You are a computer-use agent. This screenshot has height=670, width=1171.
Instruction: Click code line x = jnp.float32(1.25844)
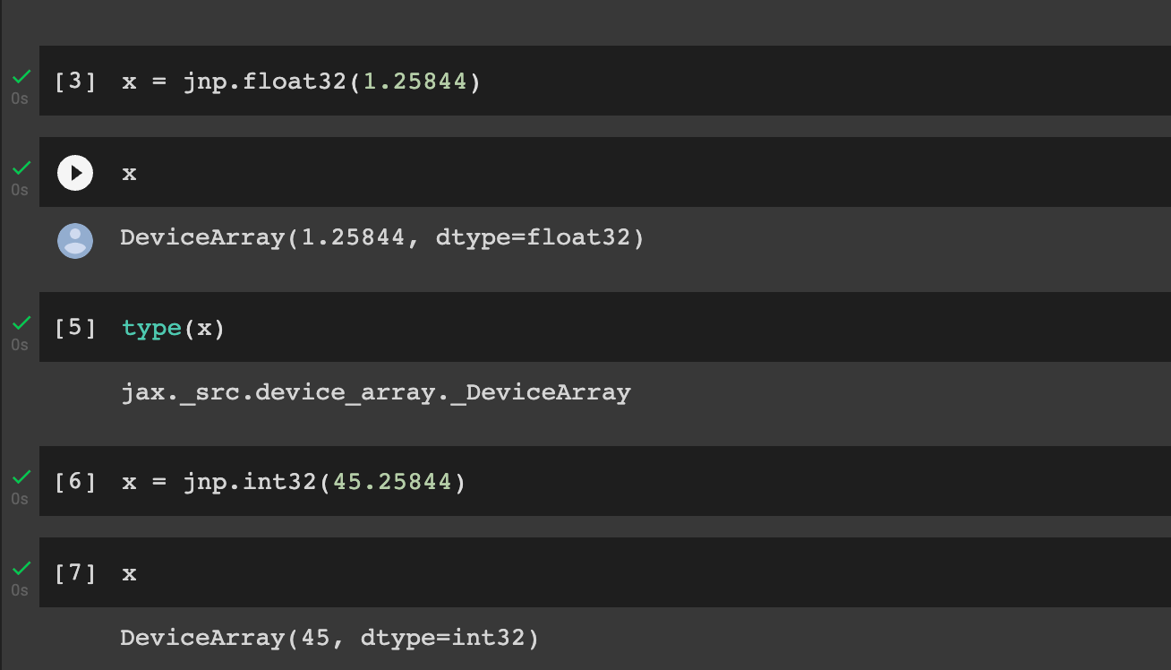(302, 82)
